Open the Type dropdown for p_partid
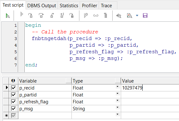 coord(117,94)
